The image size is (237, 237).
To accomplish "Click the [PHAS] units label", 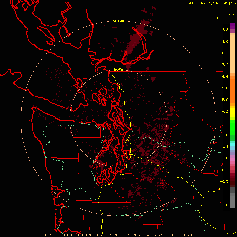I will [223, 18].
